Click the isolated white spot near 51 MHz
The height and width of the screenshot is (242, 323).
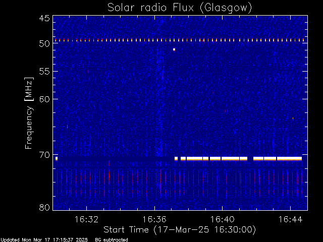174,49
